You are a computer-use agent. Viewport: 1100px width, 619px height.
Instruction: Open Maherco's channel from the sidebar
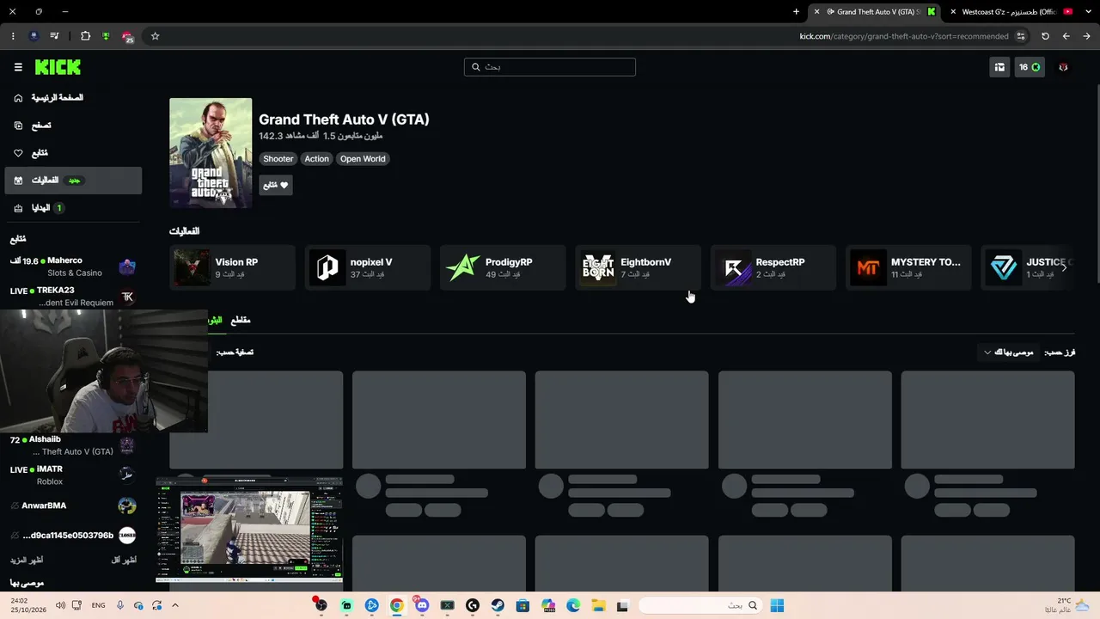pos(73,267)
